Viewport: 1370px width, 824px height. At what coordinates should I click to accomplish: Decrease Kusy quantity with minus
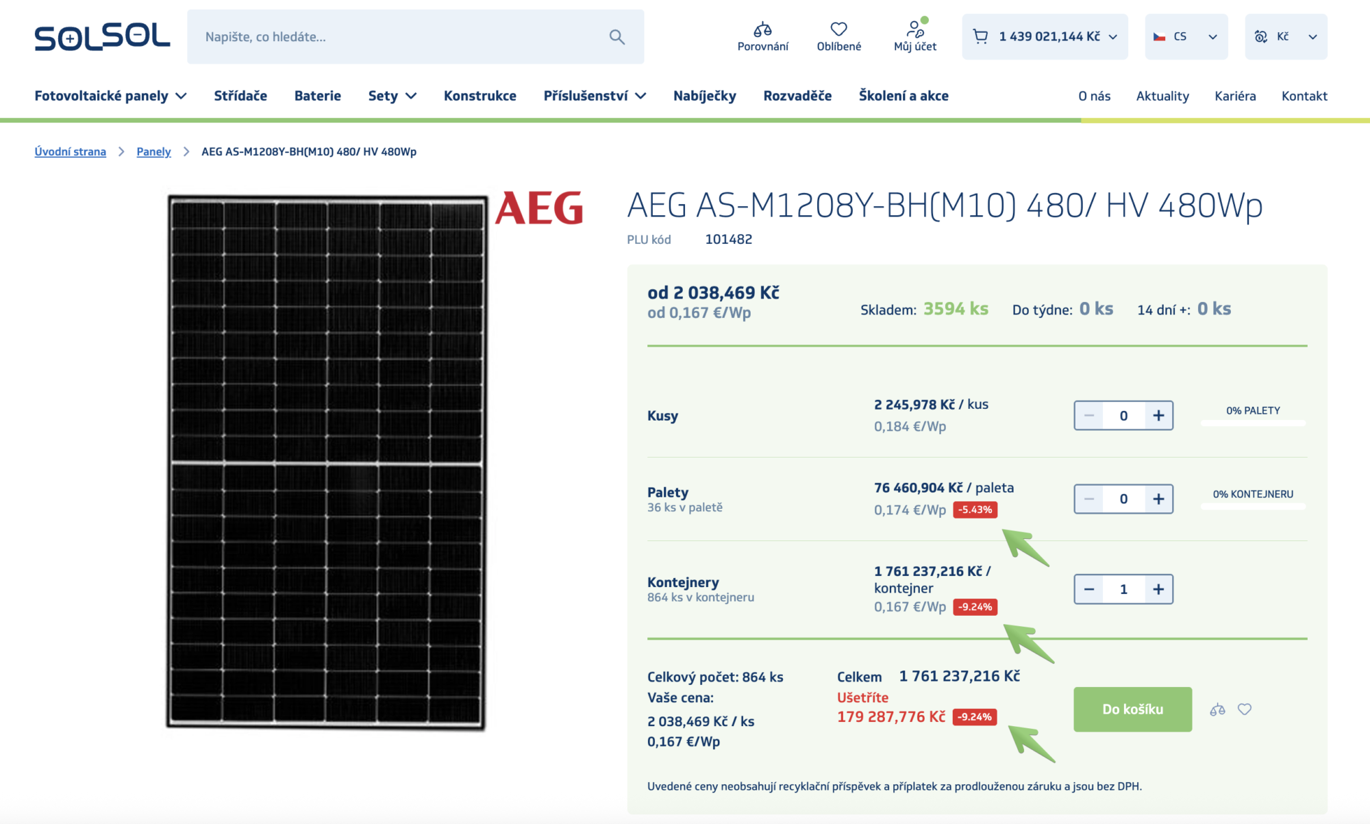(x=1088, y=416)
